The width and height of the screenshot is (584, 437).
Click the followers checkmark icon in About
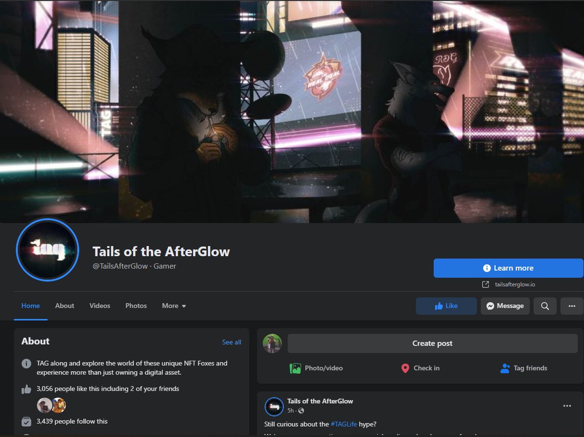point(26,421)
